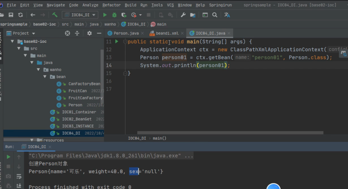Toggle scroll to end in Run console
The width and height of the screenshot is (348, 189).
click(19, 185)
